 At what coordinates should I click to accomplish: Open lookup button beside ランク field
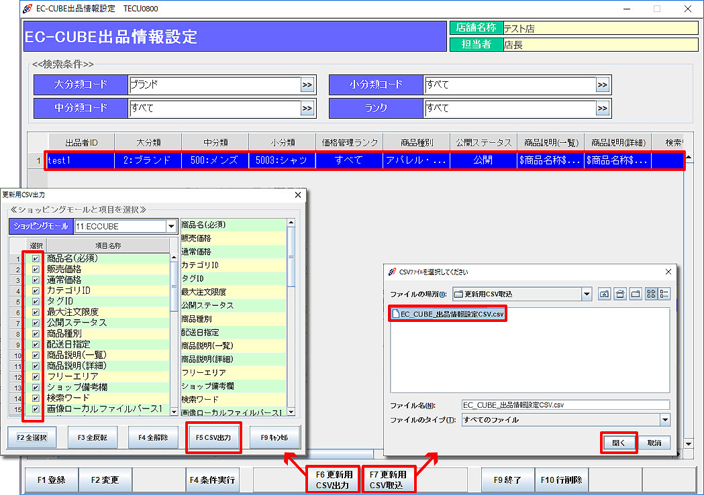603,109
